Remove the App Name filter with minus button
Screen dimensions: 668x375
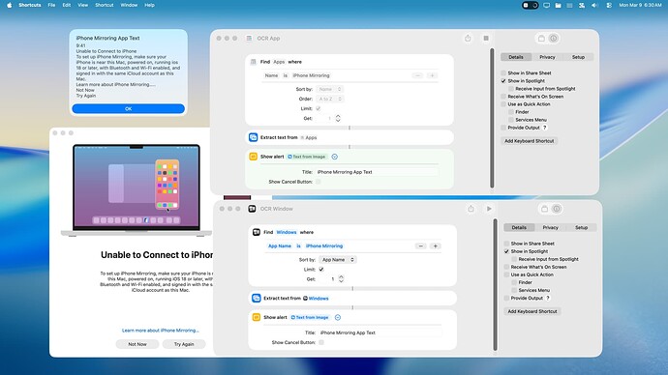[420, 246]
